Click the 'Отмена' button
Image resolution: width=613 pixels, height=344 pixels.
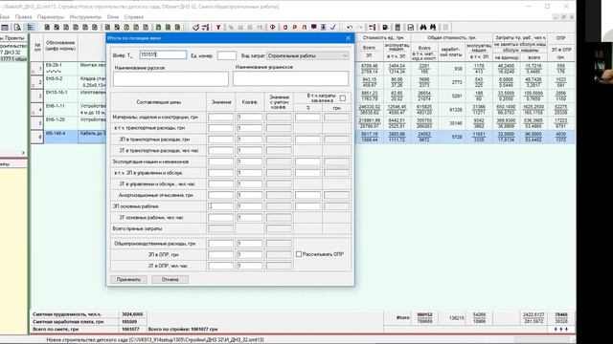tap(170, 279)
